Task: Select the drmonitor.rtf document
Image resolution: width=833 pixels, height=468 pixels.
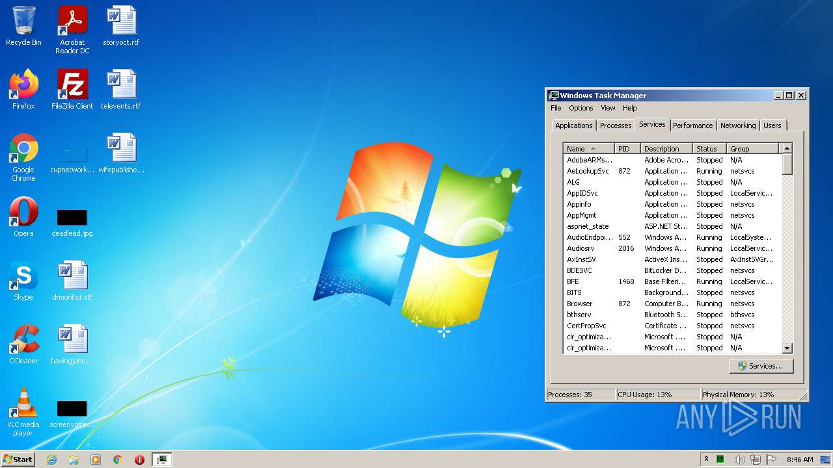Action: (72, 281)
